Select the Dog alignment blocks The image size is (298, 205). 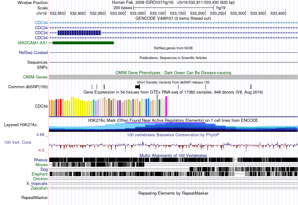click(x=244, y=169)
